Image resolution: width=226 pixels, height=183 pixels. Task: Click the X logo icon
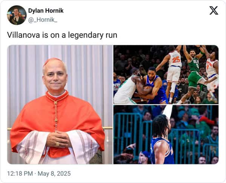[x=214, y=11]
